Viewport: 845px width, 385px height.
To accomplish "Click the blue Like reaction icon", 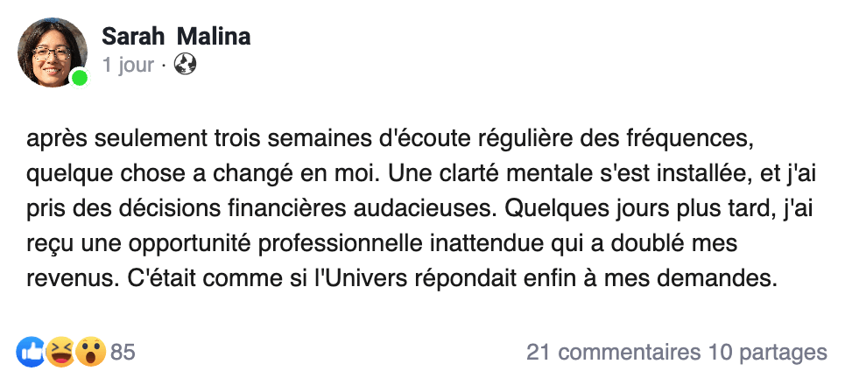I will 31,353.
